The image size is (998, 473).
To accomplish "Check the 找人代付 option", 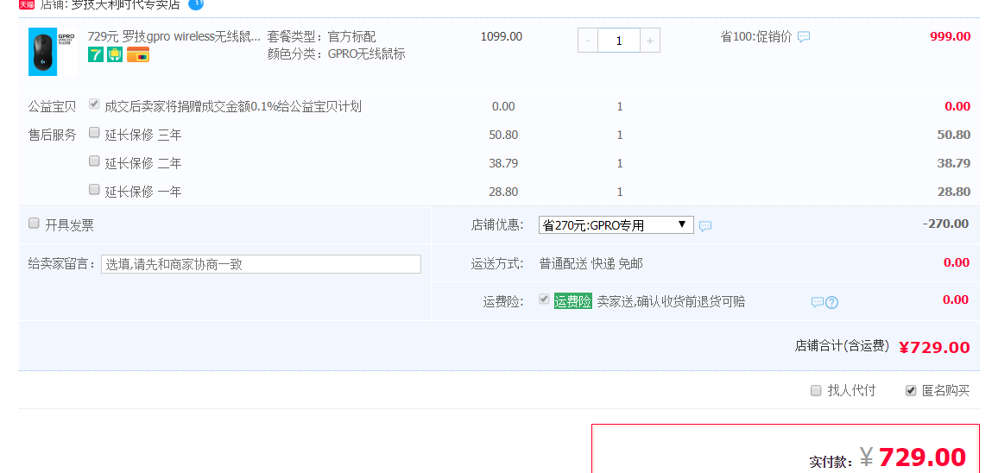I will [x=816, y=391].
